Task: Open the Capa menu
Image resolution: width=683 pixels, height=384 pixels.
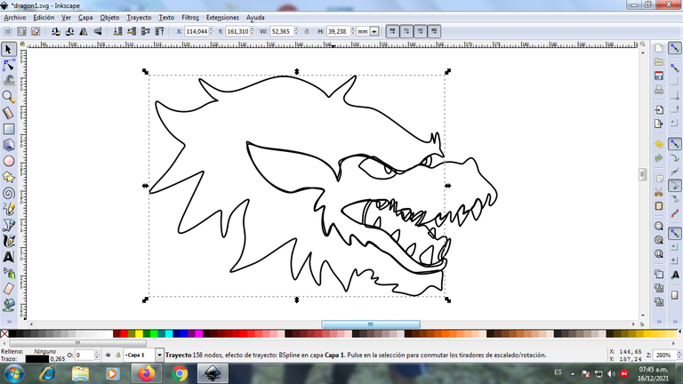Action: click(x=85, y=18)
